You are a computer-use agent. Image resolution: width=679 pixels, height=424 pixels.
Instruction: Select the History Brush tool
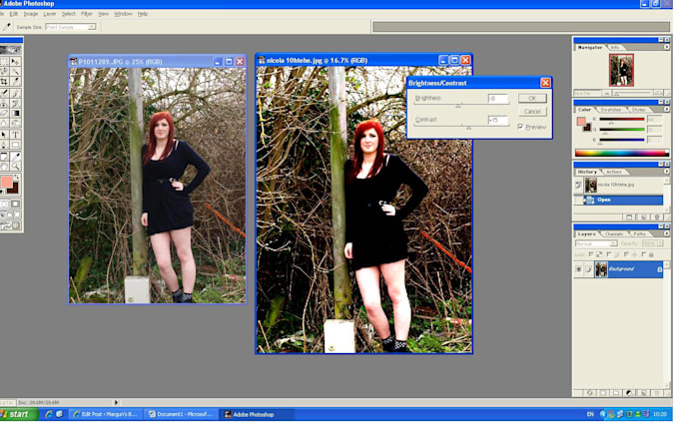pos(15,104)
